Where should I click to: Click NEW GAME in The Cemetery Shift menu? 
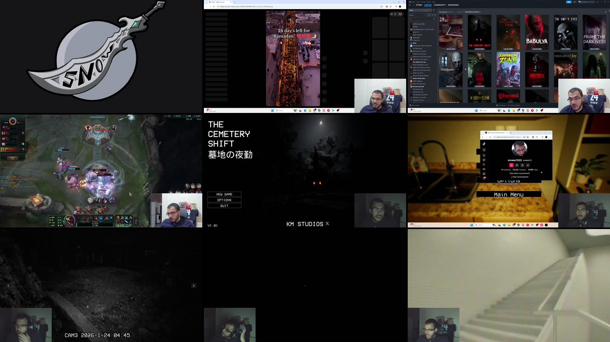(x=224, y=194)
